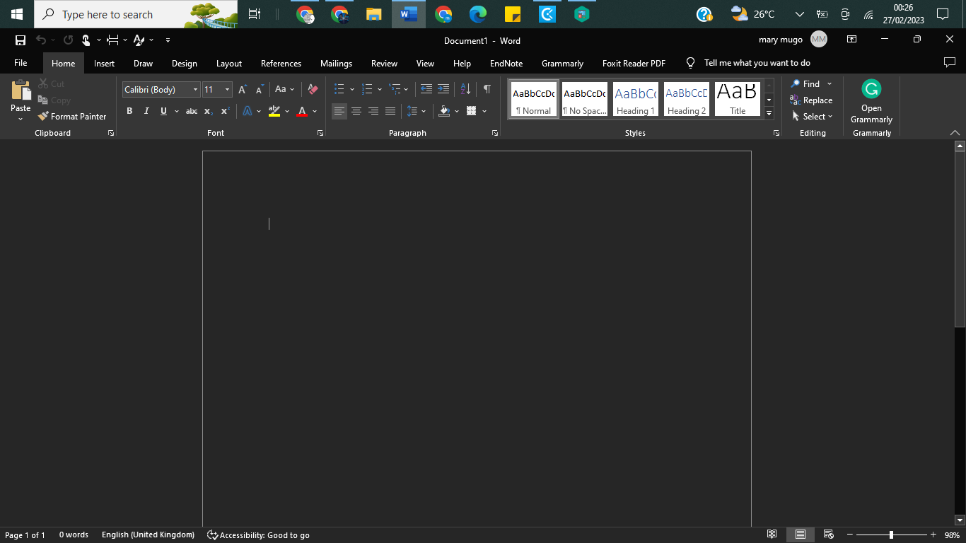Open the References tab
This screenshot has height=543, width=966.
(281, 64)
